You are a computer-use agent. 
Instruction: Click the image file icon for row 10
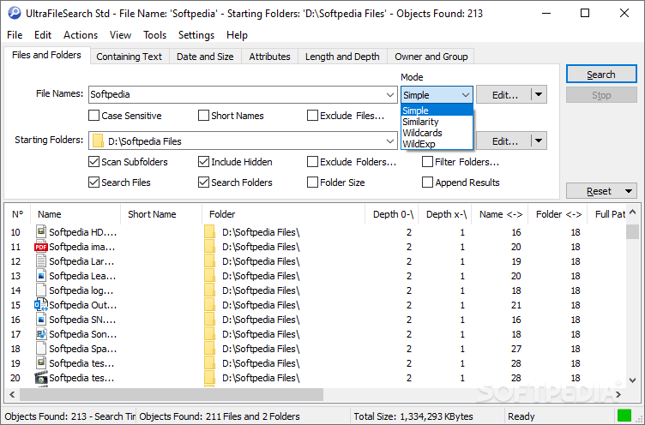[x=40, y=232]
